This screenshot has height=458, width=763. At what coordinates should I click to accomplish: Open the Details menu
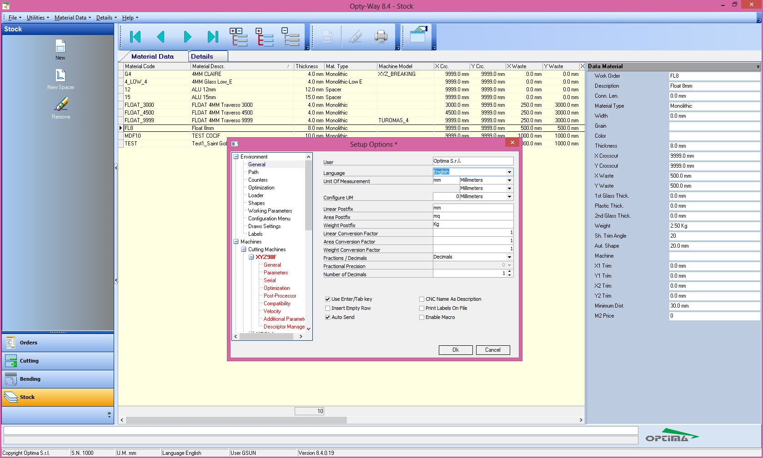pyautogui.click(x=106, y=18)
